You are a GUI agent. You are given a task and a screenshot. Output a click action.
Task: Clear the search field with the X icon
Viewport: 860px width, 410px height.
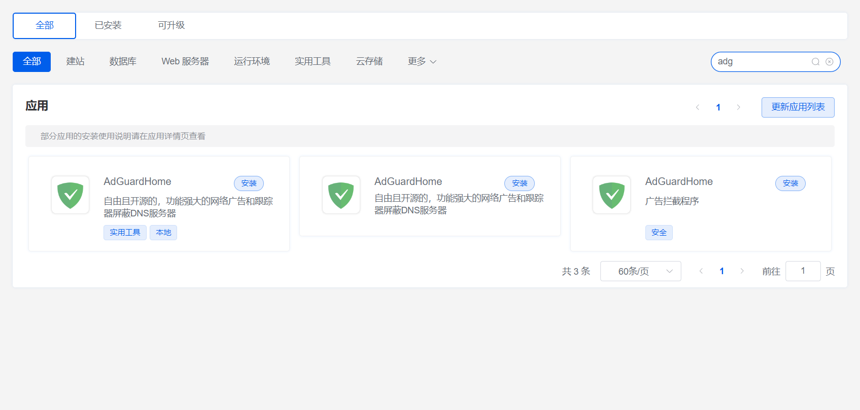[x=830, y=62]
